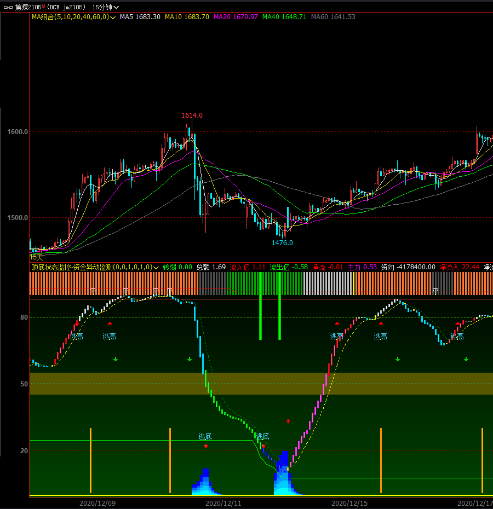This screenshot has width=493, height=509.
Task: Open the 15分钟 period dropdown
Action: pos(105,7)
